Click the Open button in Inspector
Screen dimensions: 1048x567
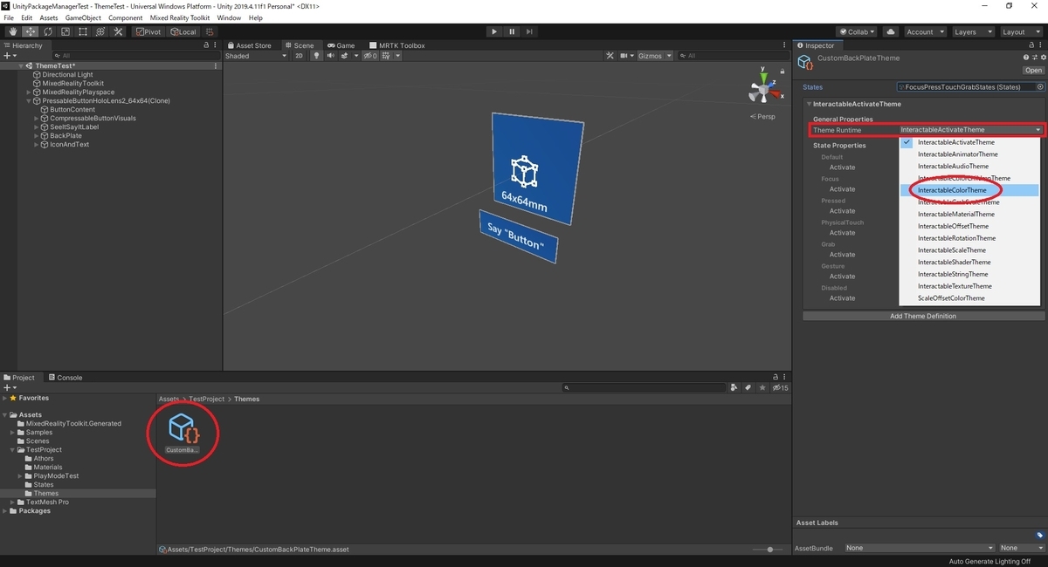pyautogui.click(x=1033, y=71)
